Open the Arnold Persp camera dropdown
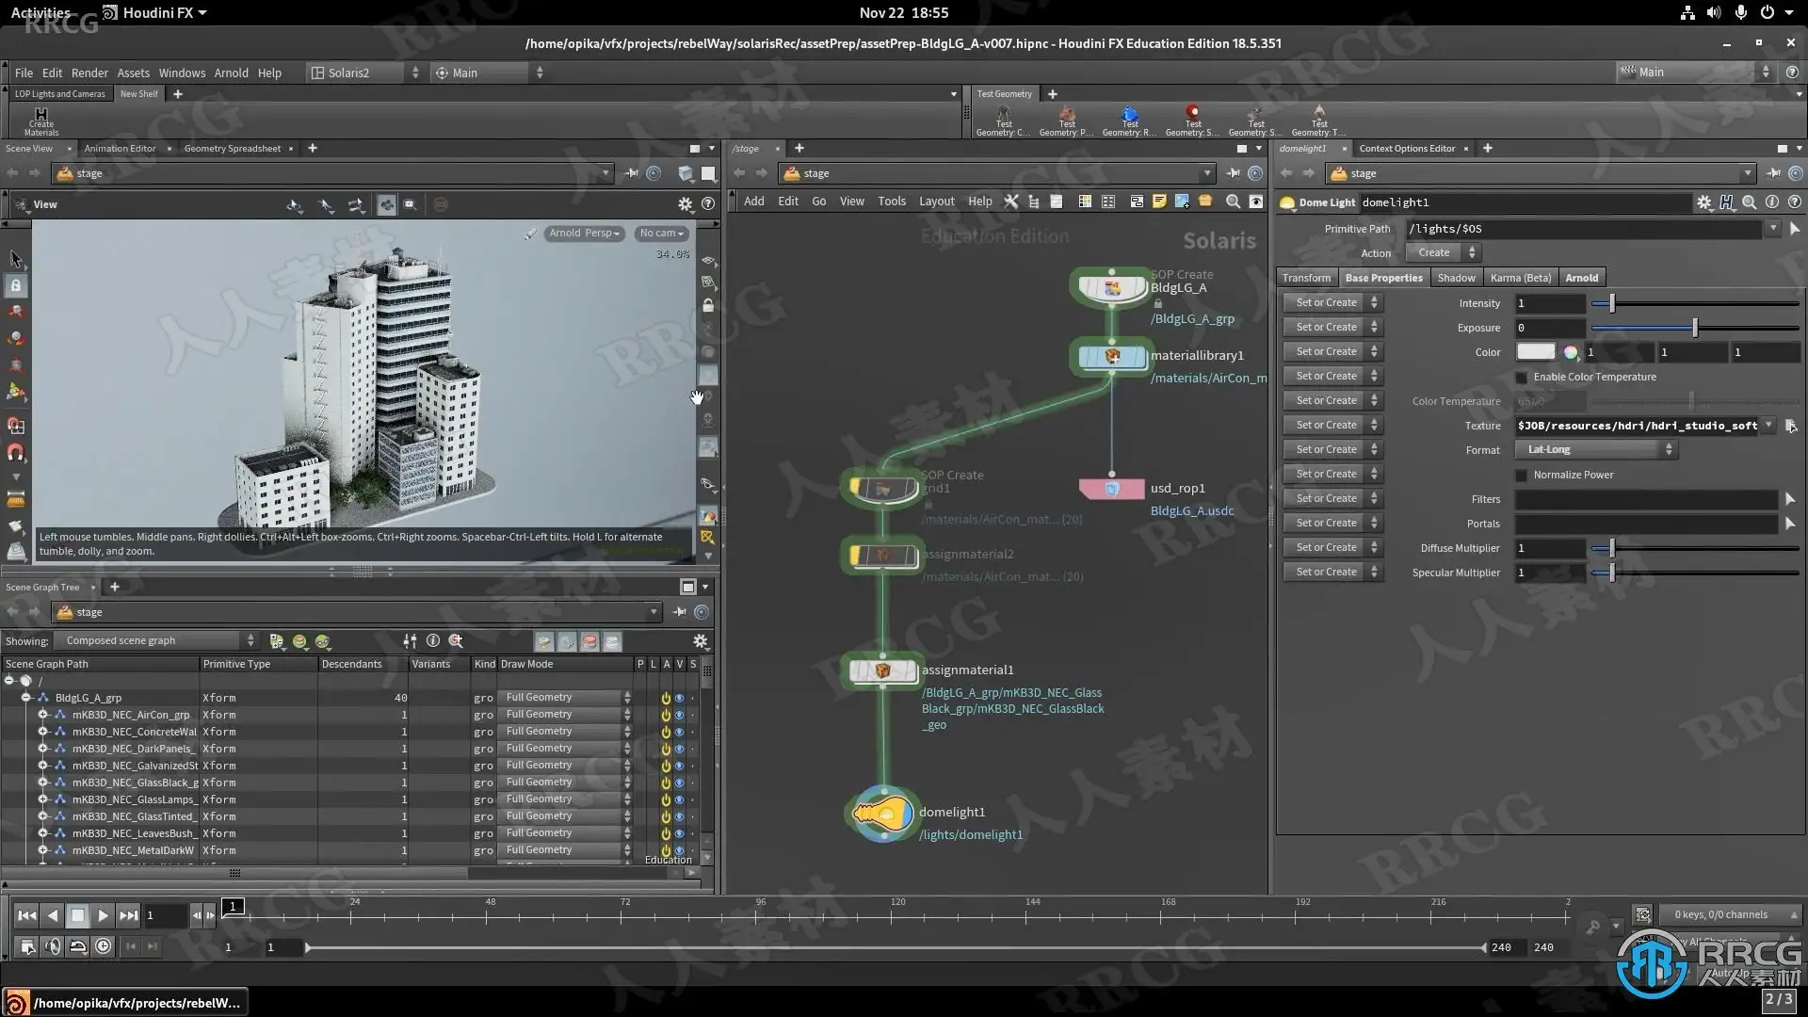 [x=584, y=234]
